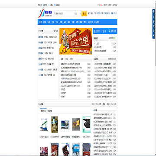Screen dimensions: 156x156
Task: Open the grey tool bag thumbnail
Action: click(x=87, y=149)
